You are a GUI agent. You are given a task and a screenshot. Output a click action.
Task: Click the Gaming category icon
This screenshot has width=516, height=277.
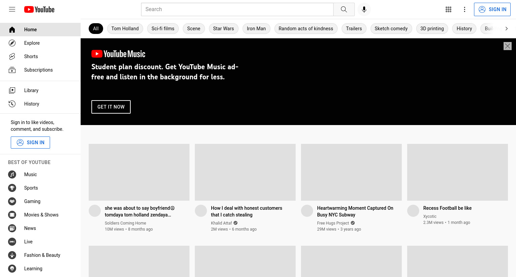pyautogui.click(x=12, y=201)
